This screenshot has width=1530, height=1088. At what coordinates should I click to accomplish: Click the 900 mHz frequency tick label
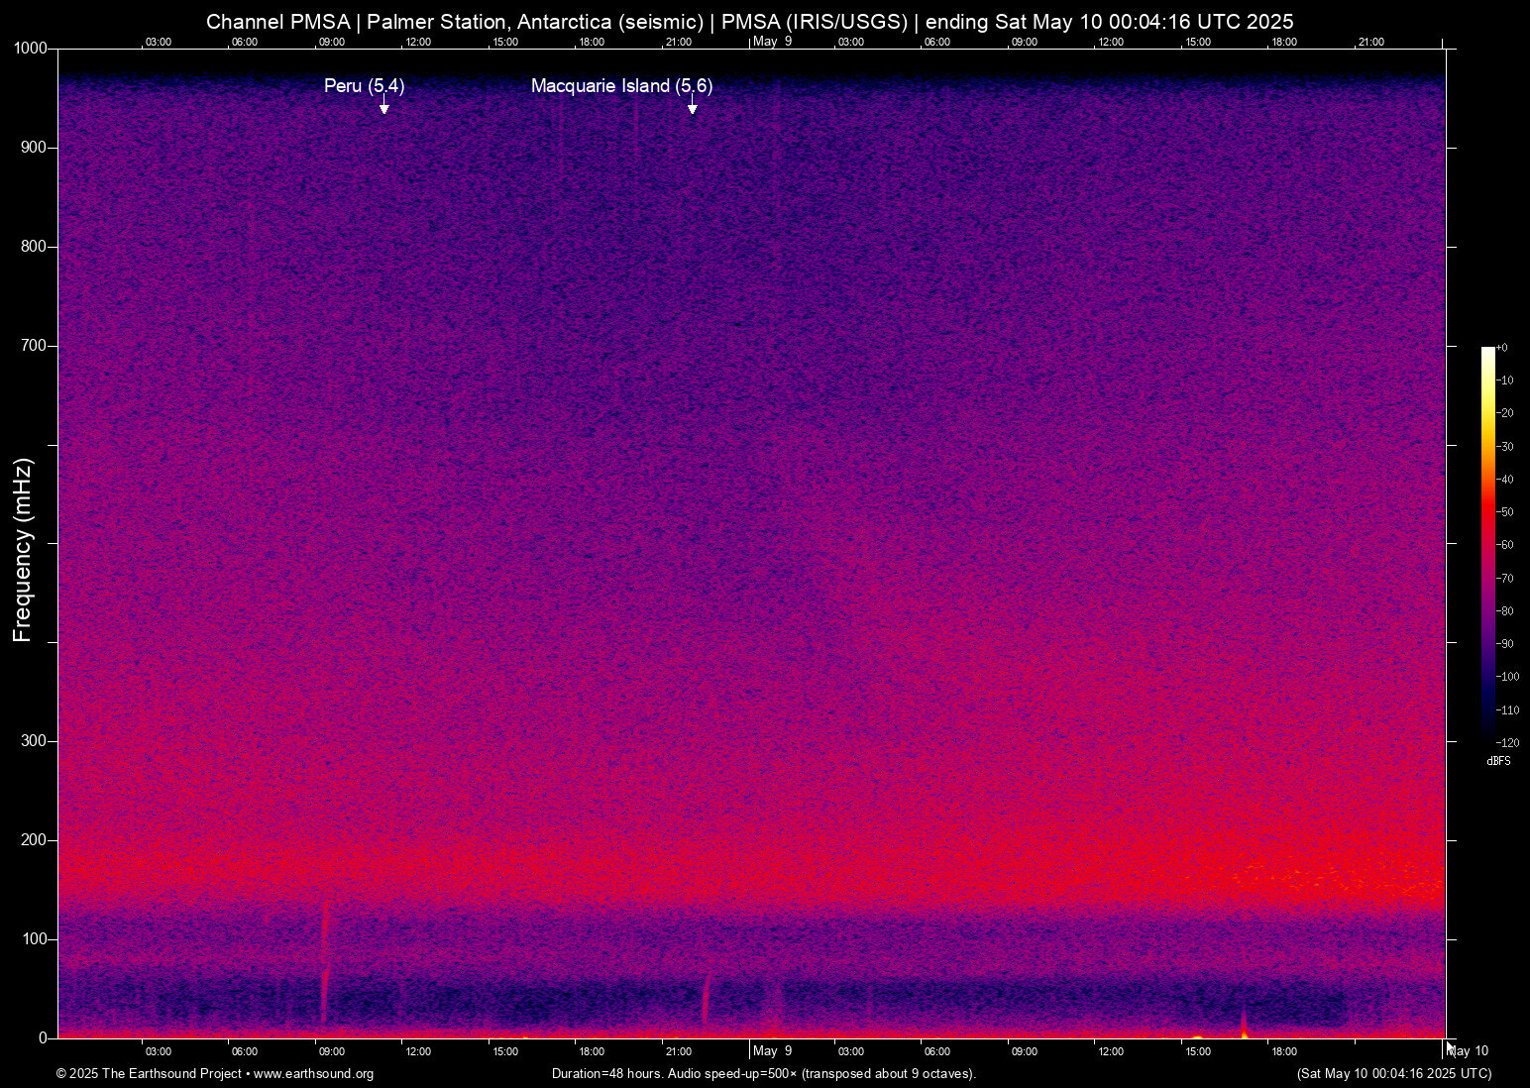pyautogui.click(x=34, y=148)
